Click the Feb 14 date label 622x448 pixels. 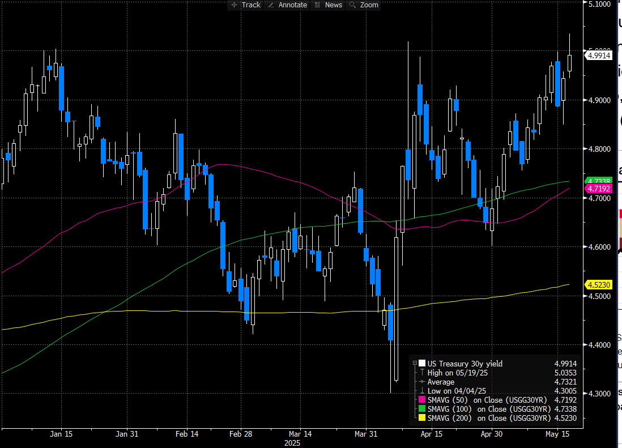coord(187,434)
